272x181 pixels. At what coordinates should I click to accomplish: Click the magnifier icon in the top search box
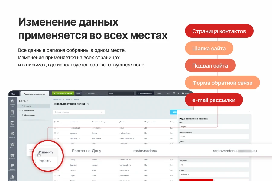tap(132, 93)
